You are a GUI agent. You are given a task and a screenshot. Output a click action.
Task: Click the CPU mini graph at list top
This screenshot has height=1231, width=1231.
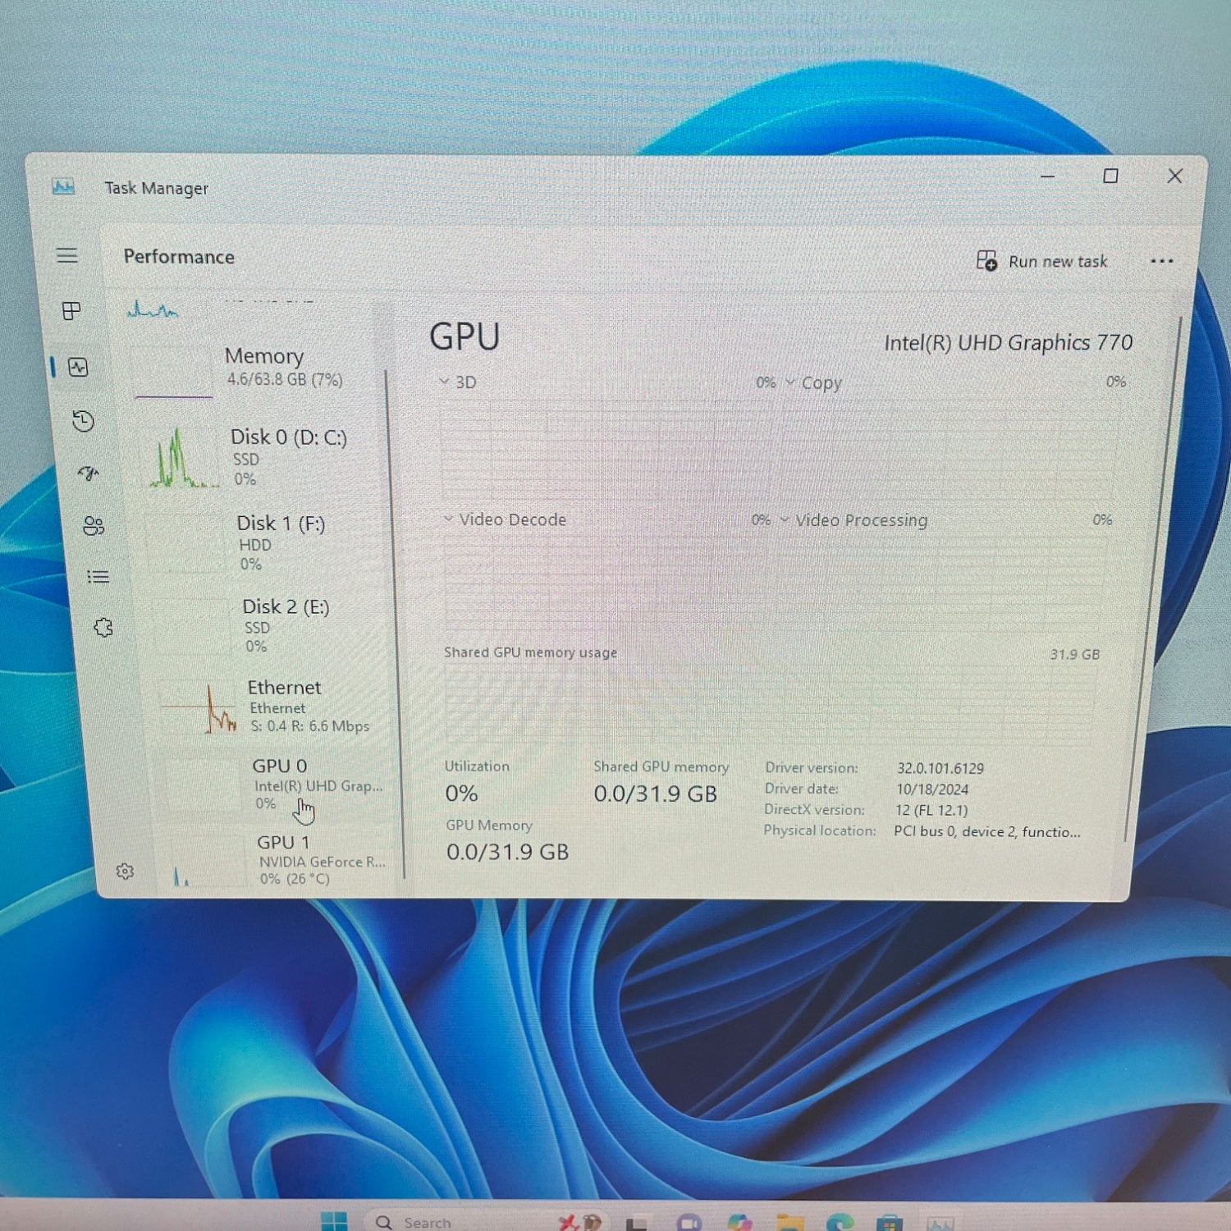point(152,309)
